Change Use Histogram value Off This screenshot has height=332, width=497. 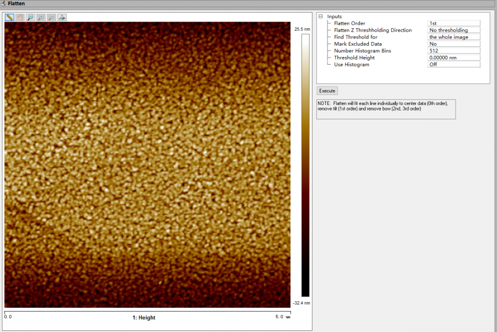pos(453,65)
